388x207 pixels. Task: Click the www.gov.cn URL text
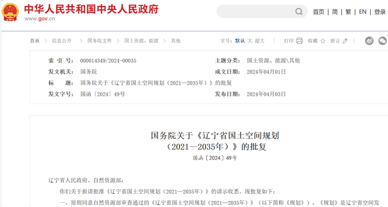point(39,19)
